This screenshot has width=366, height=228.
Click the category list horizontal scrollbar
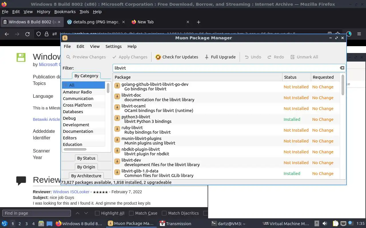click(75, 149)
